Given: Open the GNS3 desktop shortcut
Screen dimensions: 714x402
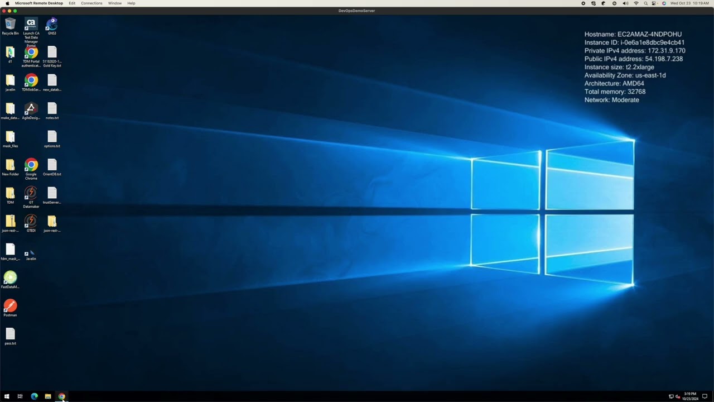Looking at the screenshot, I should pyautogui.click(x=52, y=26).
